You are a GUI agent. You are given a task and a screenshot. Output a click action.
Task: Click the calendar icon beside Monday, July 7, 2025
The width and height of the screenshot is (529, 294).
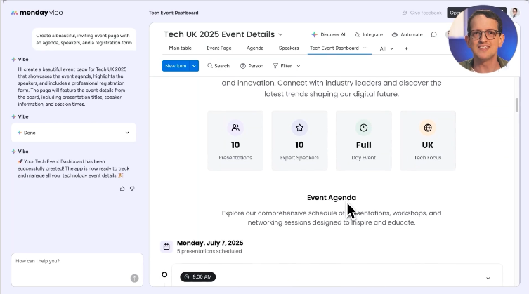166,247
